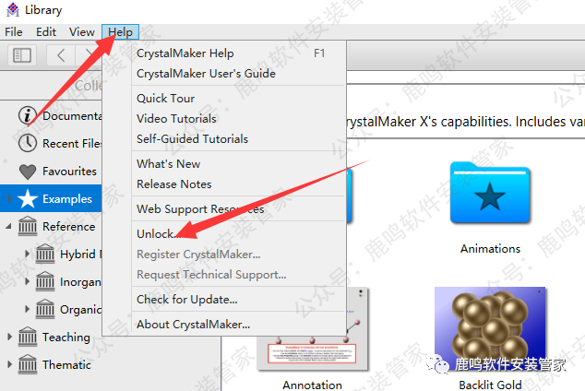Expand the Hybrid library tree node
The width and height of the screenshot is (585, 391).
coord(27,254)
